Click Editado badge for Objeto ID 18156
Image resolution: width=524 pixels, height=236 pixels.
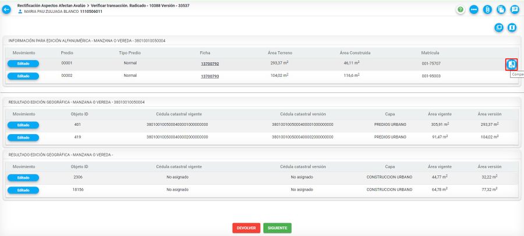point(23,190)
